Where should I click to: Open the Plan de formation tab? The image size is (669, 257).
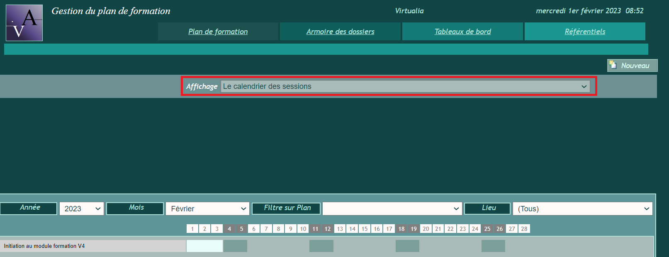point(218,32)
